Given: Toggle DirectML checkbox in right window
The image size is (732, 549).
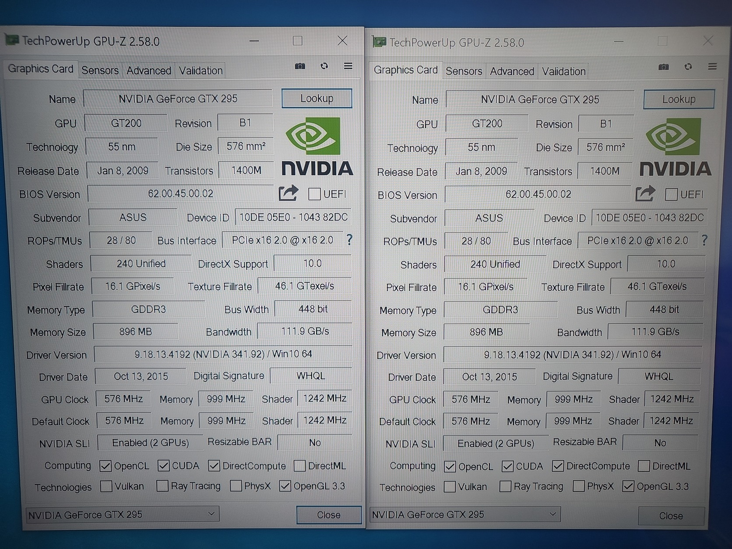Looking at the screenshot, I should click(x=644, y=466).
